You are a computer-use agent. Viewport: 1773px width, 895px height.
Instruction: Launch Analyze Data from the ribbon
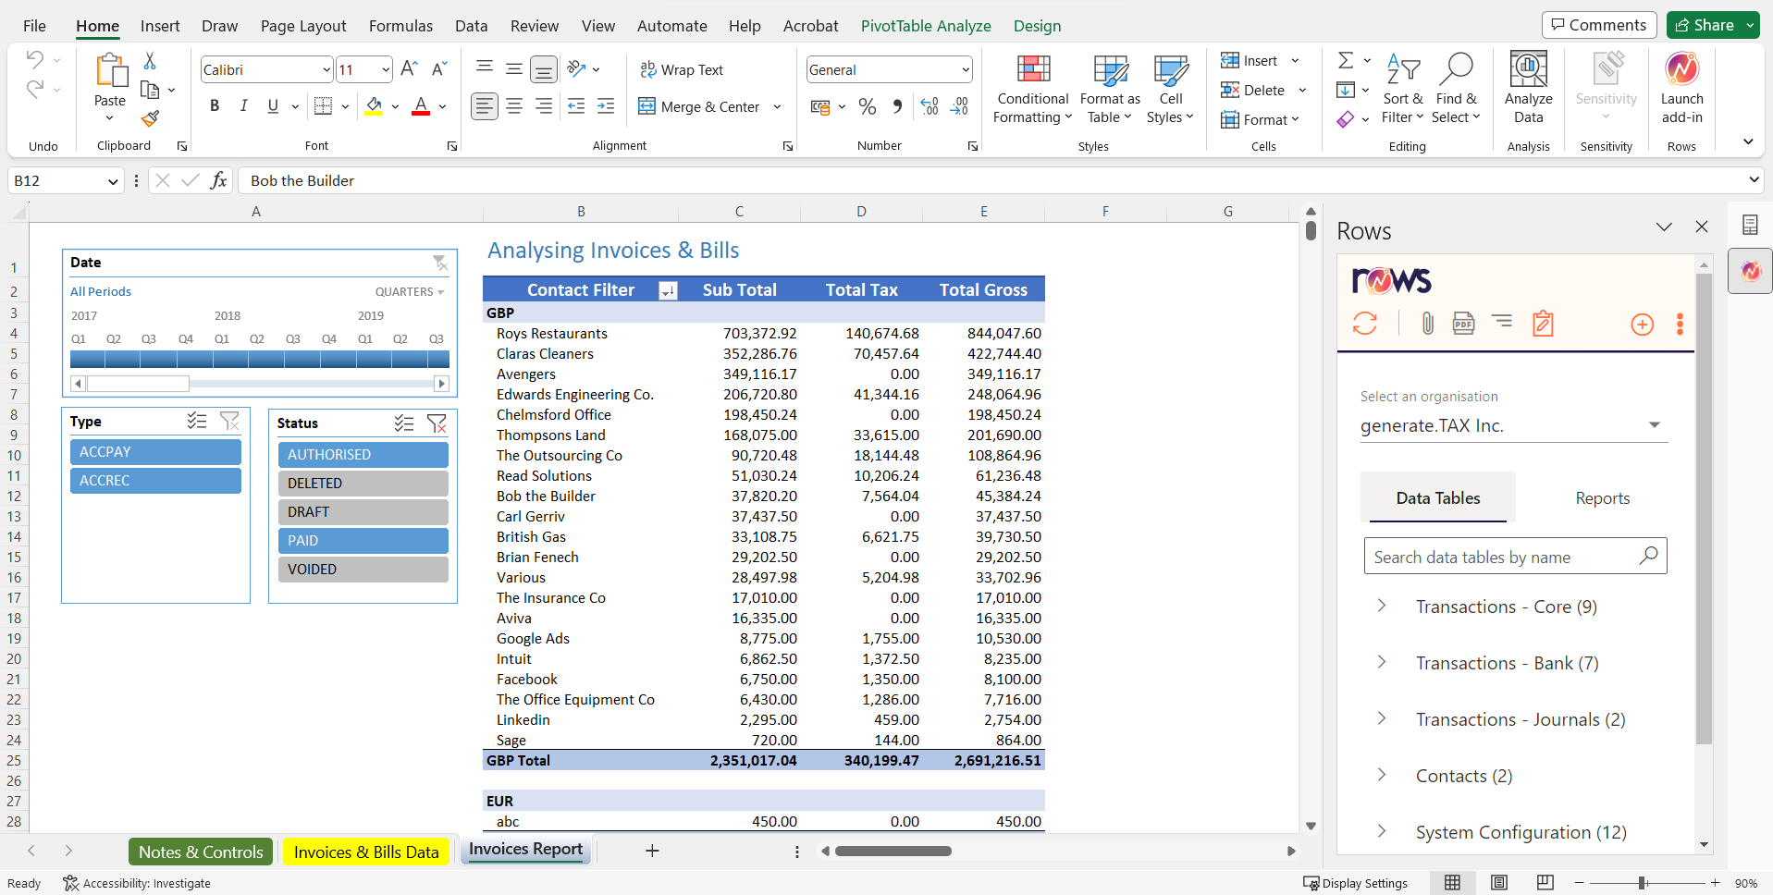1527,88
